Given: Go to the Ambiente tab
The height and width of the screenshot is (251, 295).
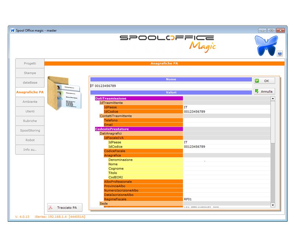Looking at the screenshot, I should pos(30,102).
